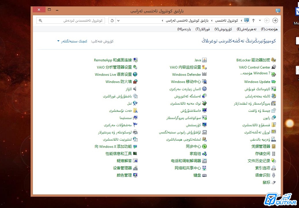Click the Windows Update icon
This screenshot has height=208, width=299.
(274, 82)
